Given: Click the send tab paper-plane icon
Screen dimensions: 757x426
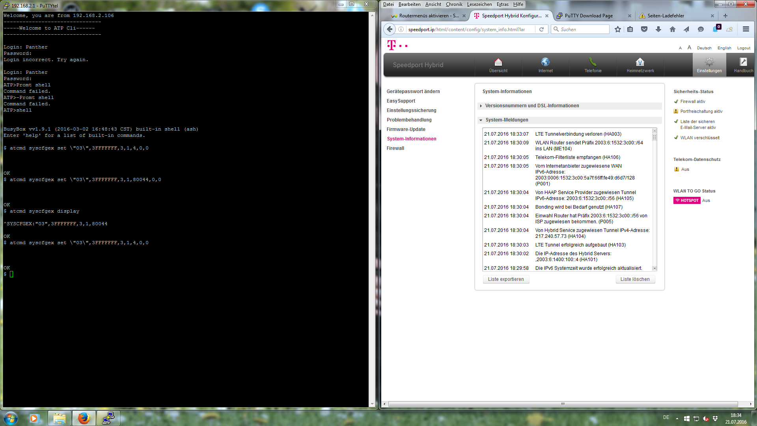Looking at the screenshot, I should pos(686,29).
